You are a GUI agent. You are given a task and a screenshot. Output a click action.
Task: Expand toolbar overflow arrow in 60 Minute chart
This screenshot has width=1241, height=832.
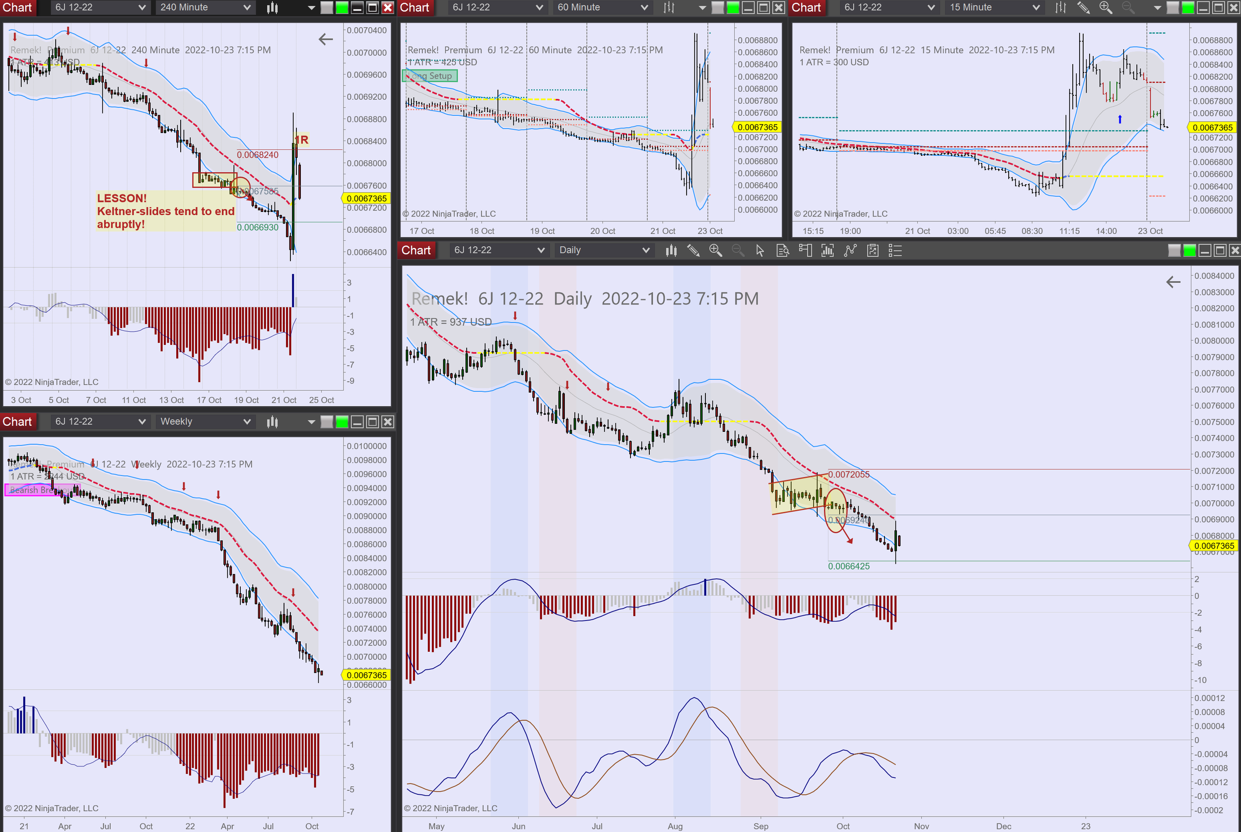(702, 7)
